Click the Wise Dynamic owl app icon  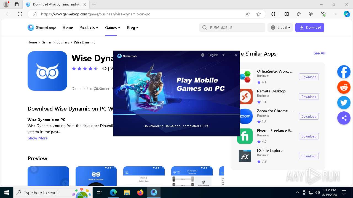tap(47, 71)
